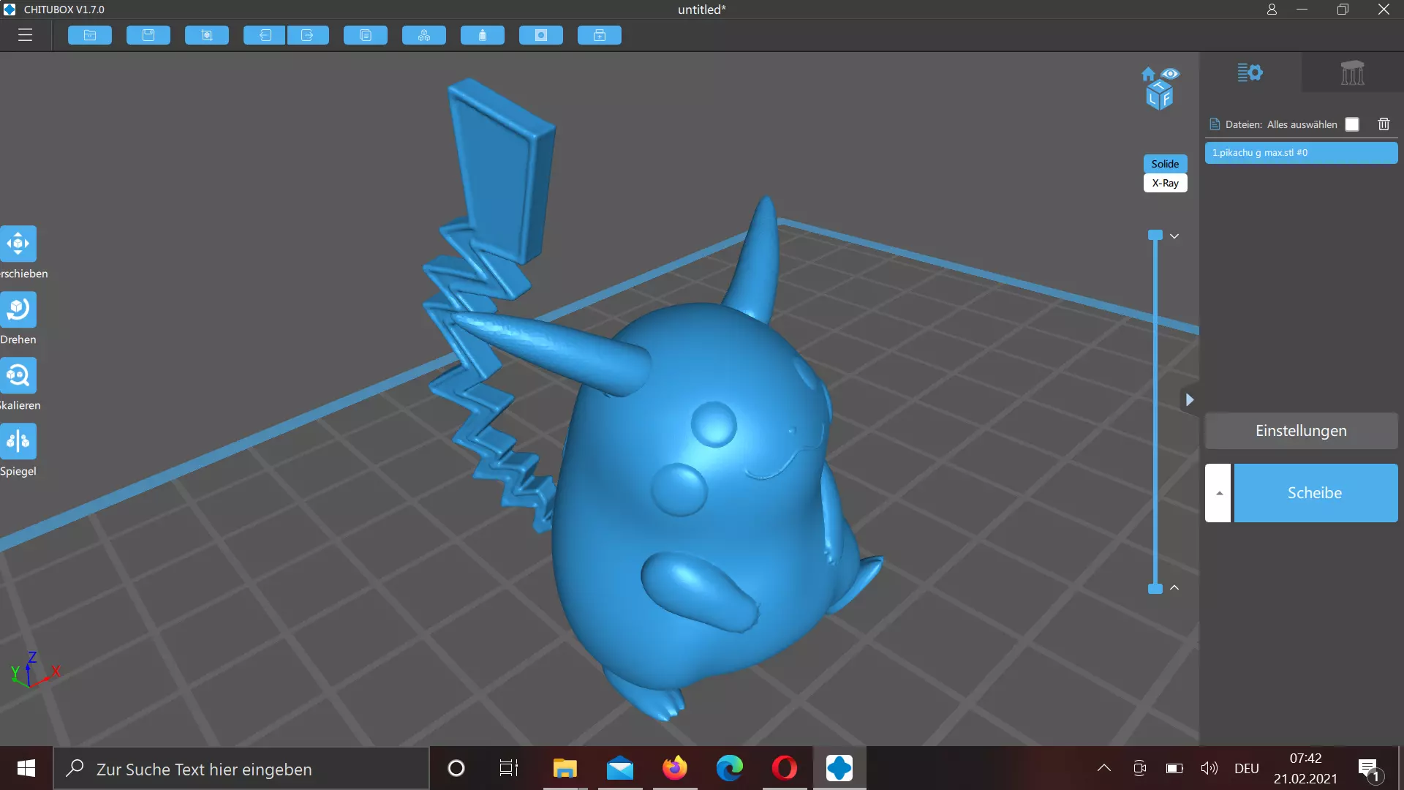This screenshot has width=1404, height=790.
Task: Select the Drehen rotate tool
Action: click(x=18, y=309)
